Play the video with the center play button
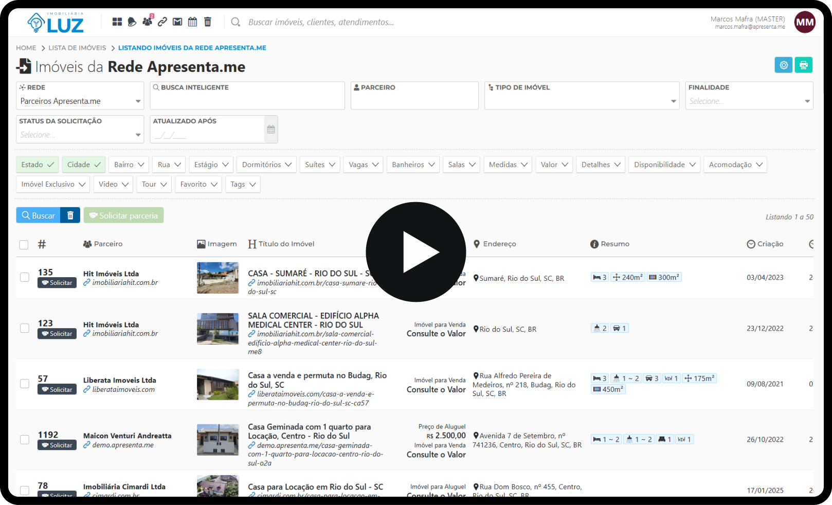The width and height of the screenshot is (832, 505). 416,252
